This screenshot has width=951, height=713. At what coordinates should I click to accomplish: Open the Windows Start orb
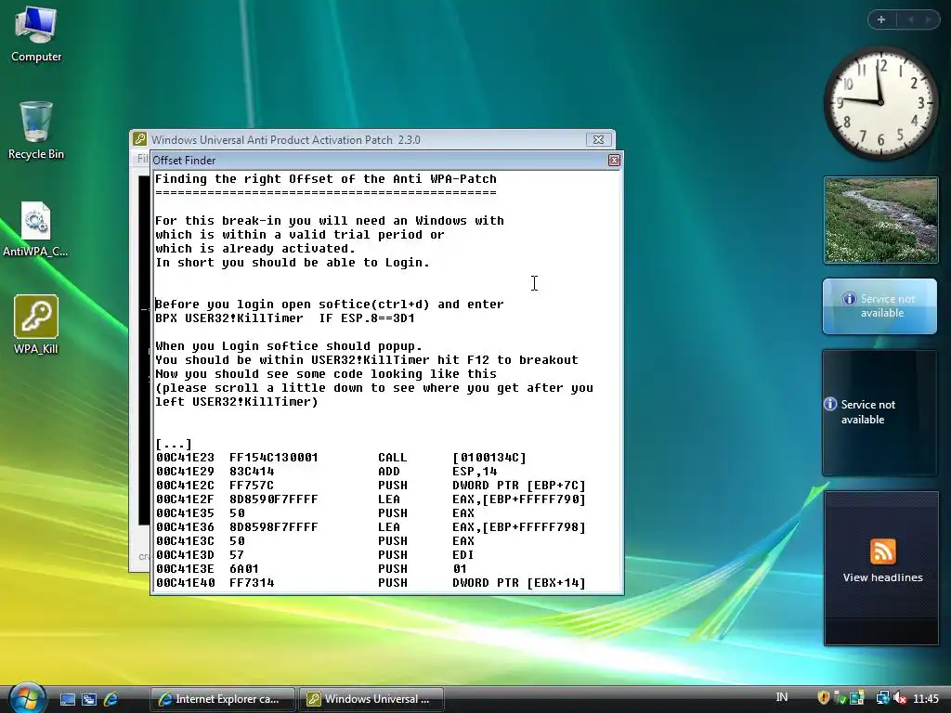[x=27, y=697]
